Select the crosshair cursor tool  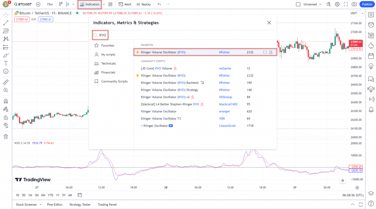(6, 15)
